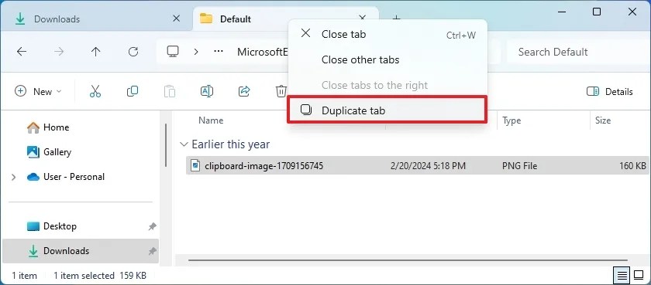Close the Downloads tab
Viewport: 651px width, 285px height.
tap(176, 19)
